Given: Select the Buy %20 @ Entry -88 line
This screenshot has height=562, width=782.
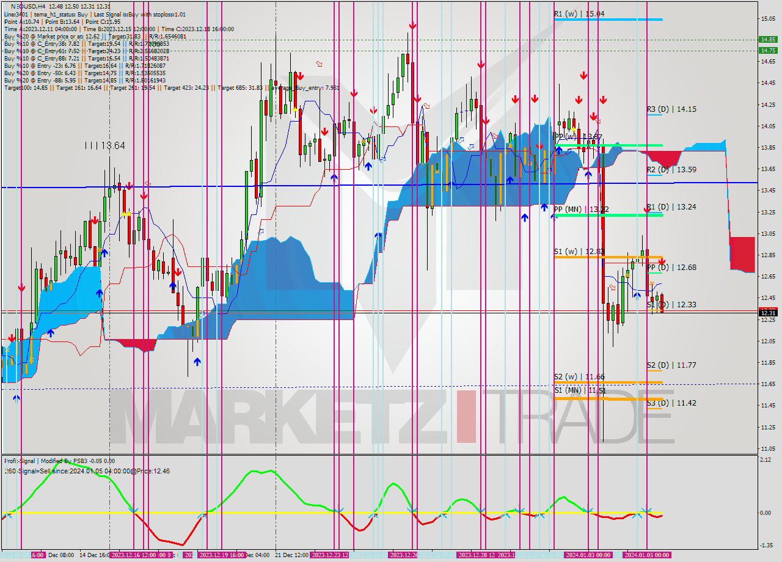Looking at the screenshot, I should (x=84, y=80).
